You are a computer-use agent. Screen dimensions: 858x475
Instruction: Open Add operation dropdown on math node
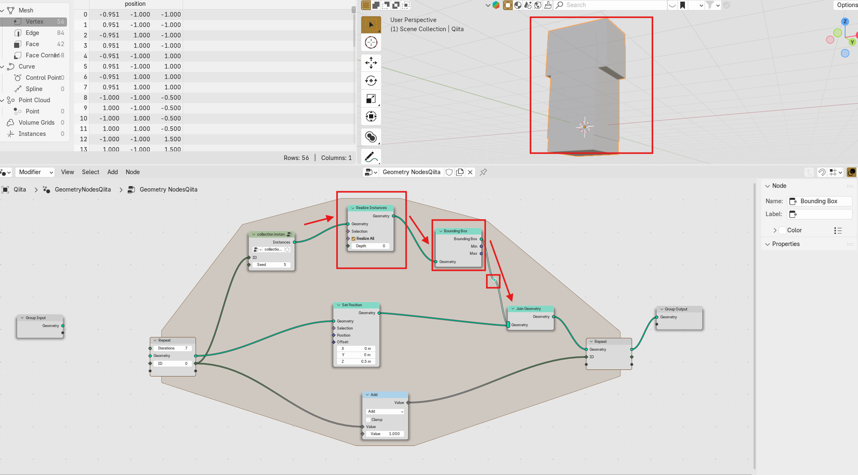point(385,411)
